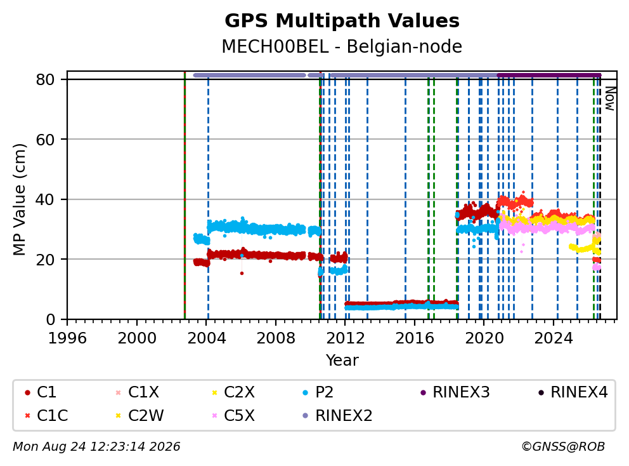This screenshot has height=466, width=629.
Task: Click the 40 value on MP axis
Action: click(45, 199)
